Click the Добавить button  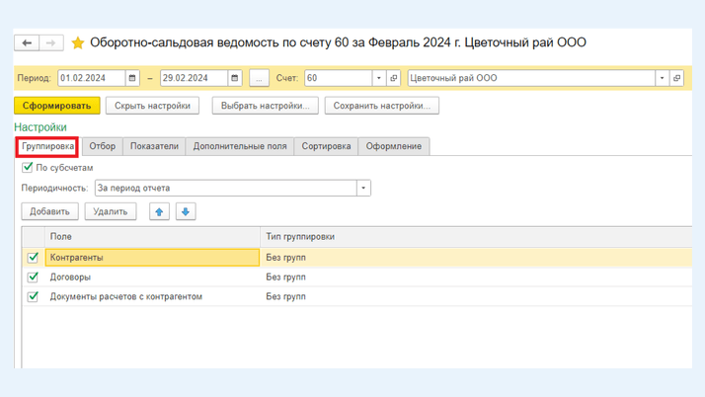(x=50, y=211)
